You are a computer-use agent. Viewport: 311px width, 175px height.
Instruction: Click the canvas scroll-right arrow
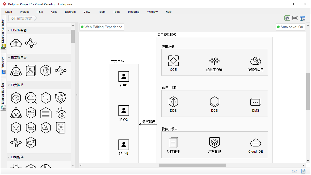[304, 165]
